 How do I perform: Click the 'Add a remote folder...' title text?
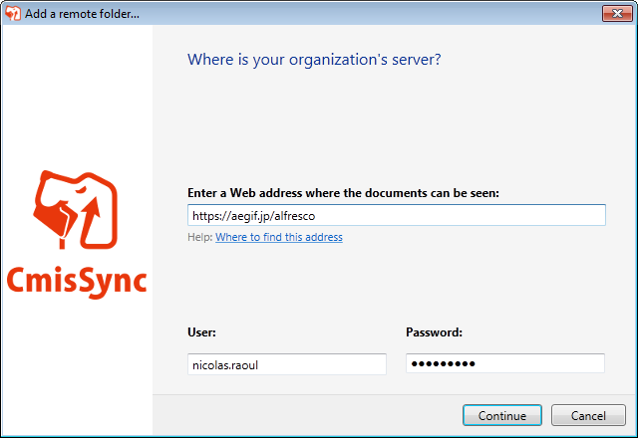pos(82,13)
